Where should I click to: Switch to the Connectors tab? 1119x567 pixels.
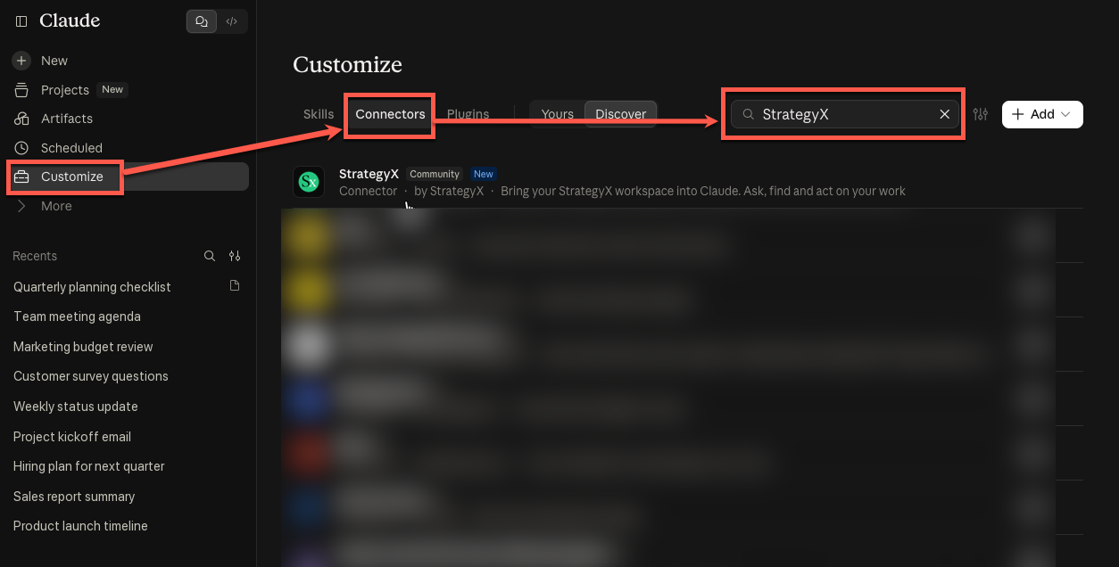(x=390, y=114)
